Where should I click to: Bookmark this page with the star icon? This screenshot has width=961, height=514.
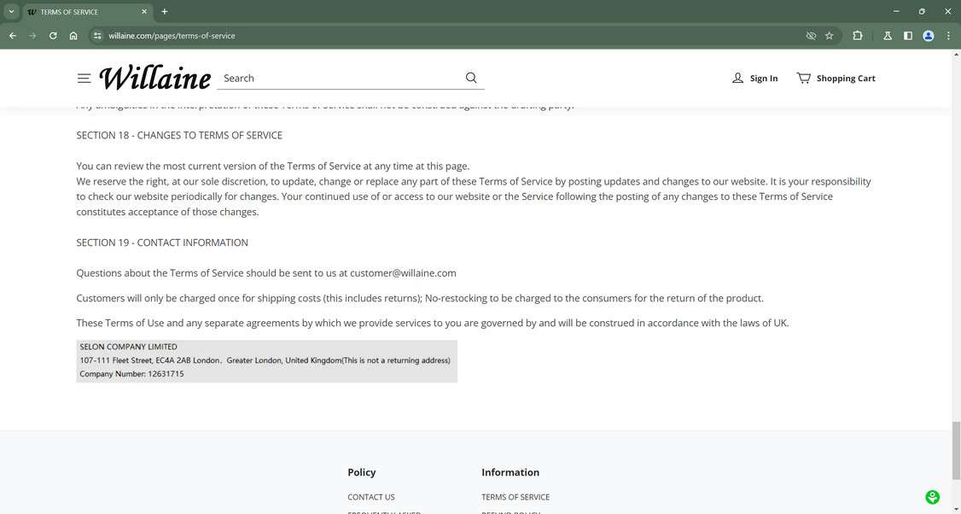(829, 36)
